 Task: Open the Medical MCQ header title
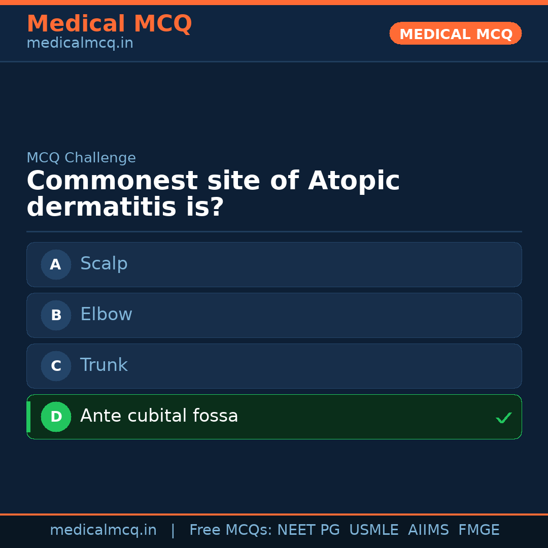(x=109, y=24)
